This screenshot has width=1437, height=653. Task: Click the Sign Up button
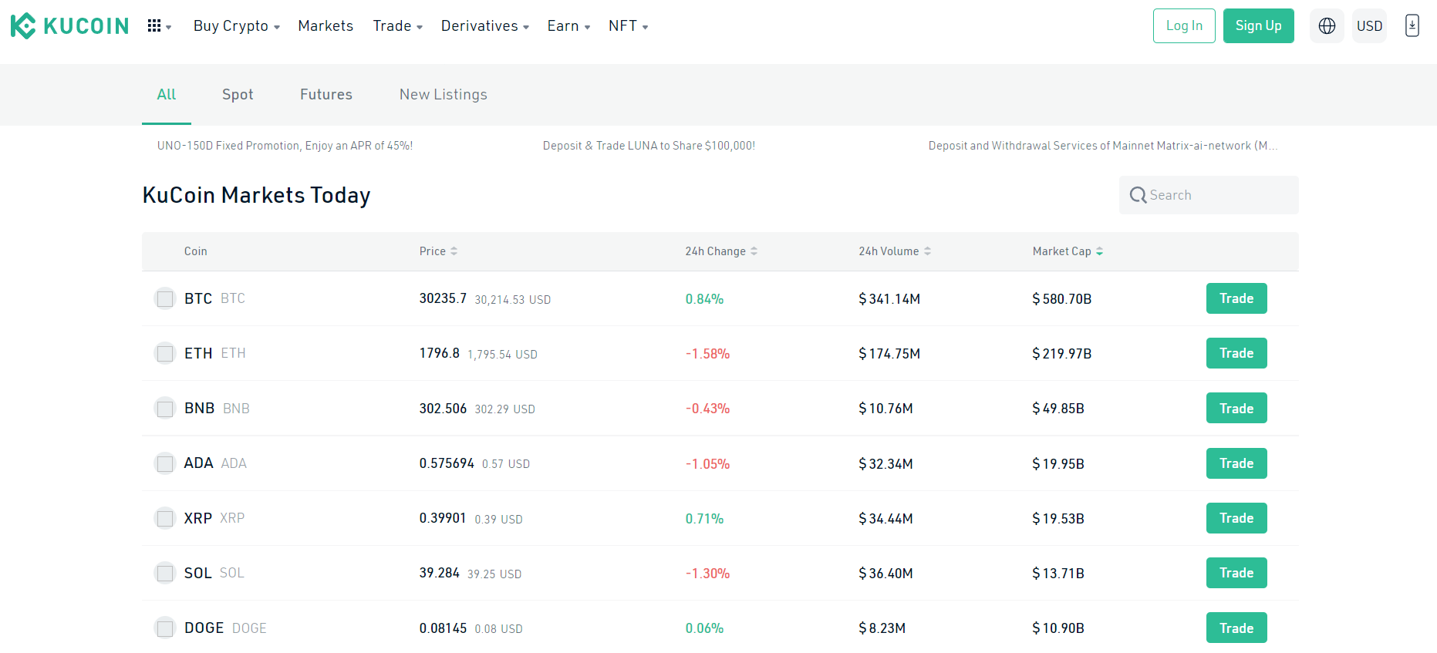point(1259,26)
